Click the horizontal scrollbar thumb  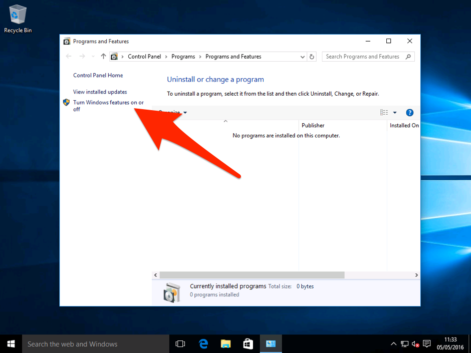coord(252,275)
